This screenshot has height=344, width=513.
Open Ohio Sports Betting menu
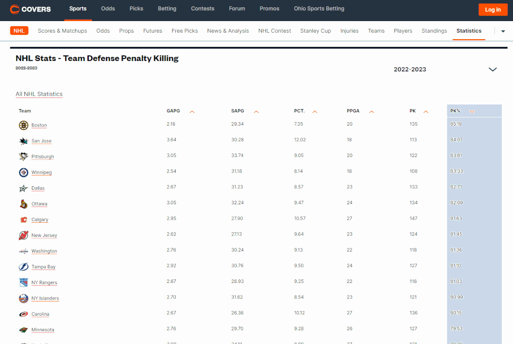(x=319, y=9)
